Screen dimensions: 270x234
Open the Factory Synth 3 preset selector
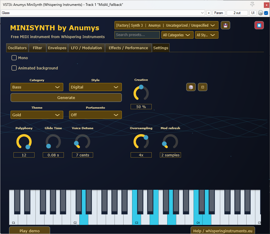(x=166, y=25)
